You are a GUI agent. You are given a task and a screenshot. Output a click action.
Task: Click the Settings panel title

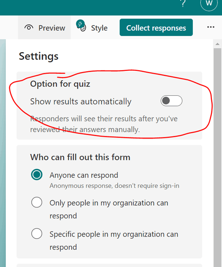click(x=39, y=56)
